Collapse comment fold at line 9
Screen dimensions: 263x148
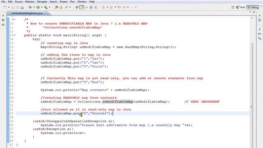[x=15, y=20]
